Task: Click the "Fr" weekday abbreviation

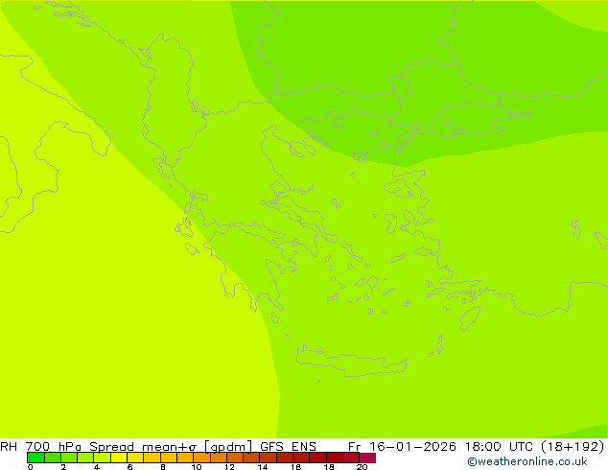Action: tap(355, 446)
